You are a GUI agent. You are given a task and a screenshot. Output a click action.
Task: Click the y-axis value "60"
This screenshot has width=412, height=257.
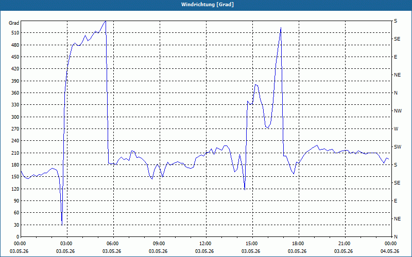pyautogui.click(x=16, y=213)
